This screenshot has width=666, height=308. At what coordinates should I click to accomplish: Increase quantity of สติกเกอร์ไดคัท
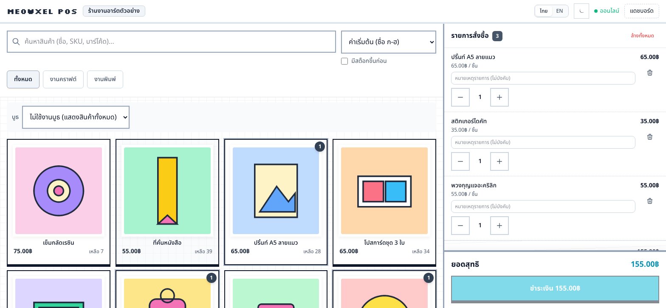tap(499, 161)
